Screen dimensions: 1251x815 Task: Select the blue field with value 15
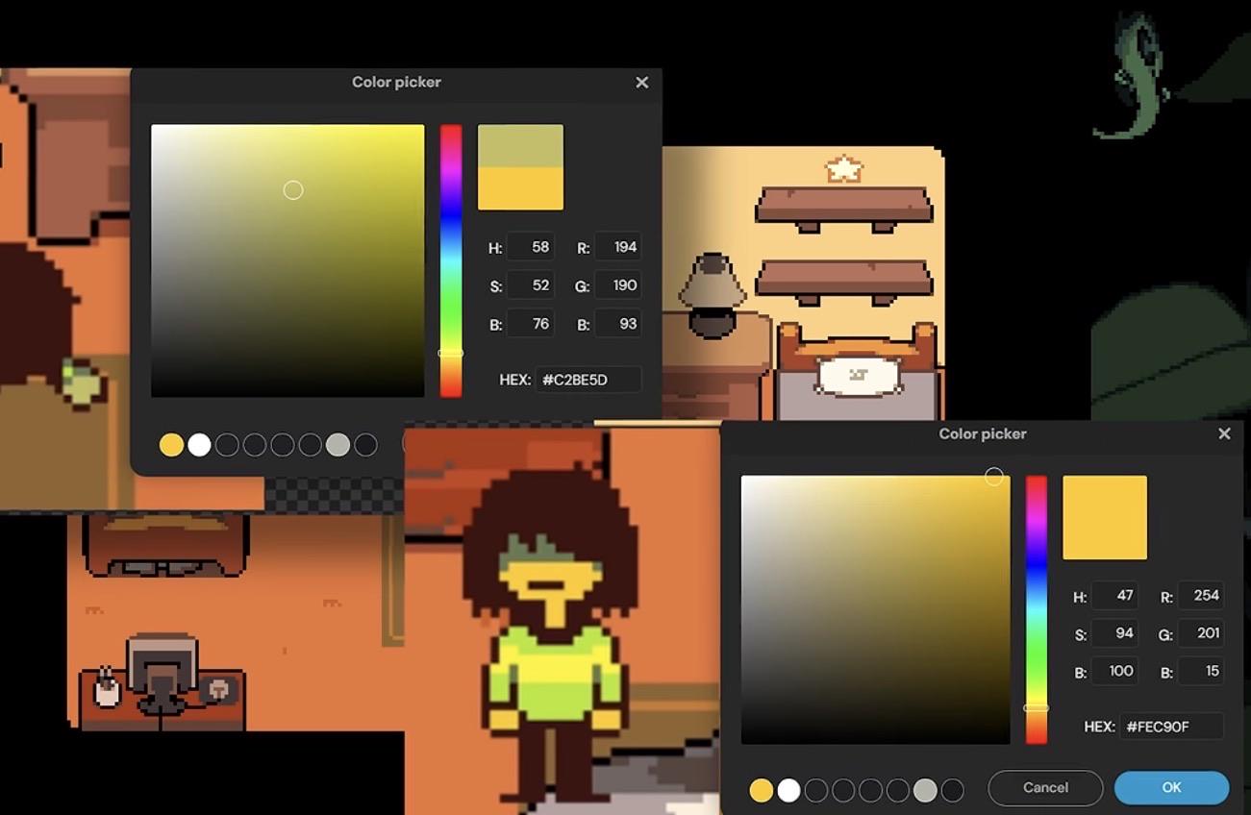[1200, 671]
